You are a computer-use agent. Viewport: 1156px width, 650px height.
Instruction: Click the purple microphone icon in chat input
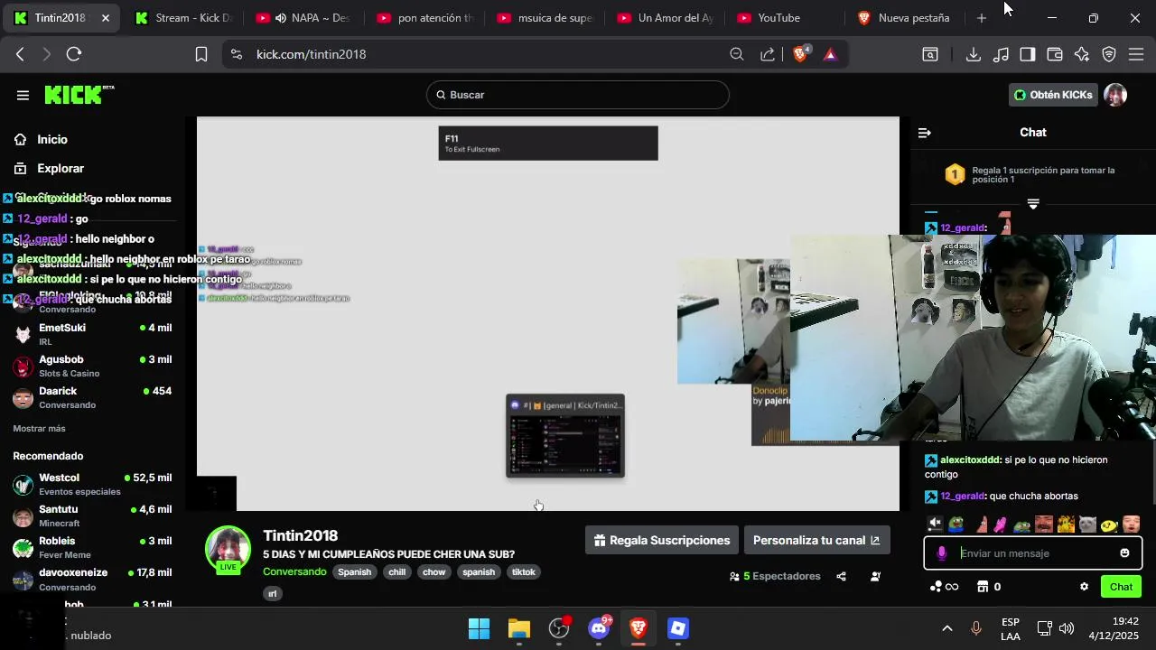click(942, 553)
